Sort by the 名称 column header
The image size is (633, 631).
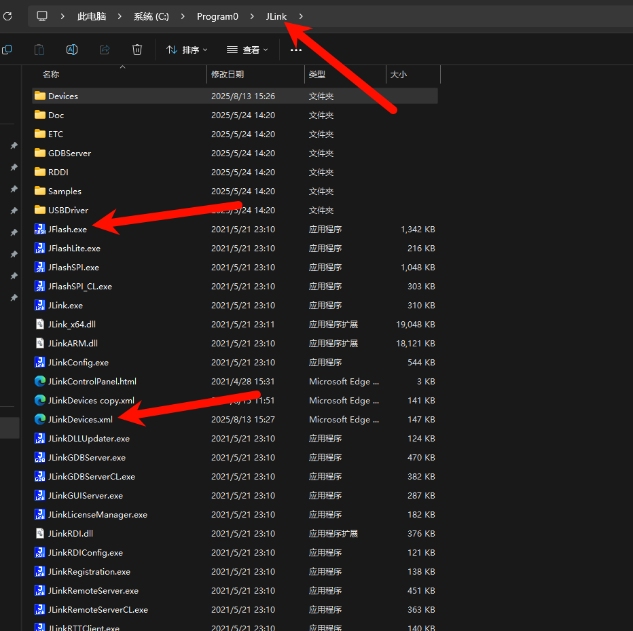click(51, 74)
